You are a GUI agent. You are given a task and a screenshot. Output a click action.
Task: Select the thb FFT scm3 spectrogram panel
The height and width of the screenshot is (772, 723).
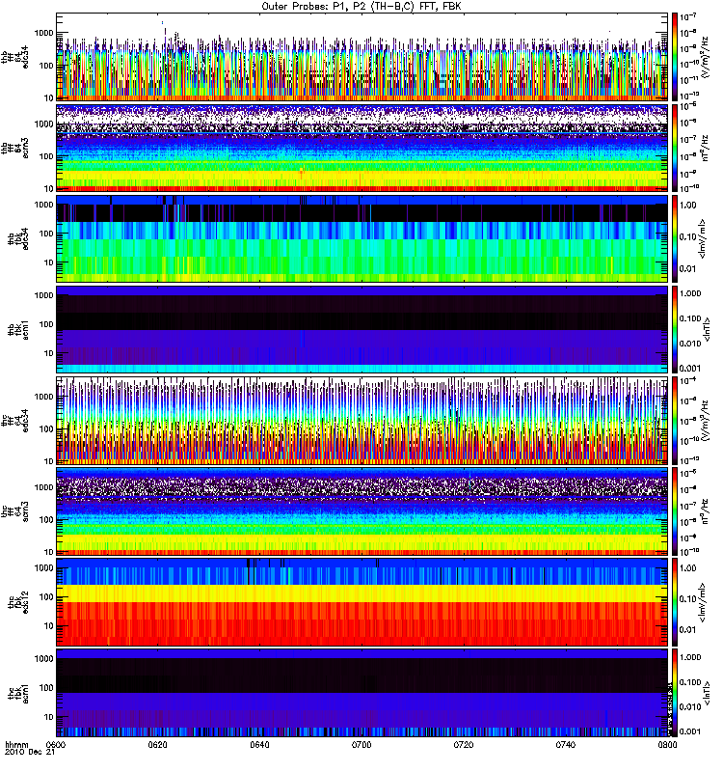[361, 148]
